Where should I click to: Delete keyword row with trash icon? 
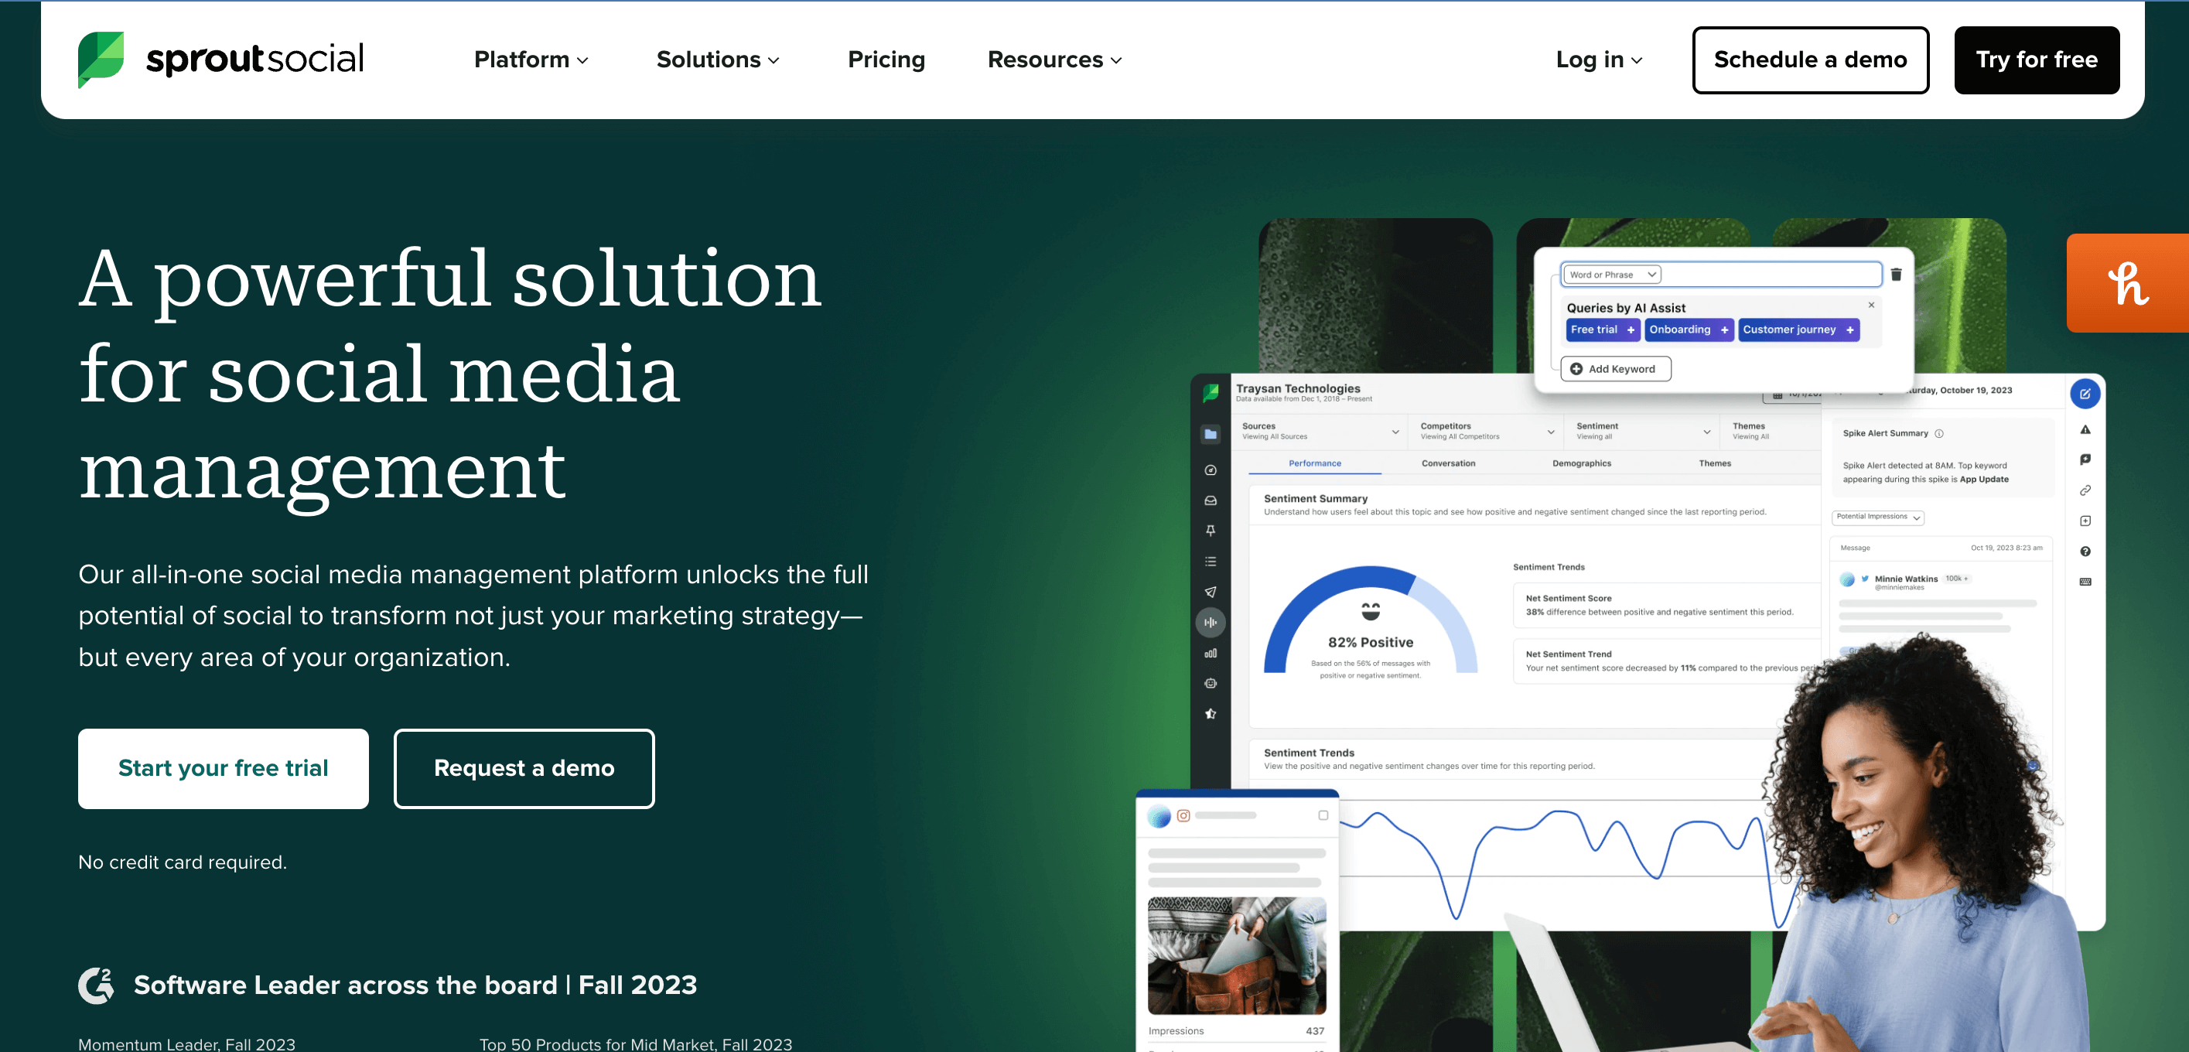pyautogui.click(x=1896, y=275)
